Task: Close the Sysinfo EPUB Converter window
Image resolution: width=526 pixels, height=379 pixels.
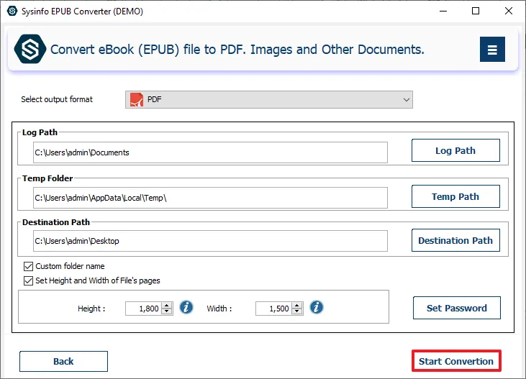Action: coord(508,11)
